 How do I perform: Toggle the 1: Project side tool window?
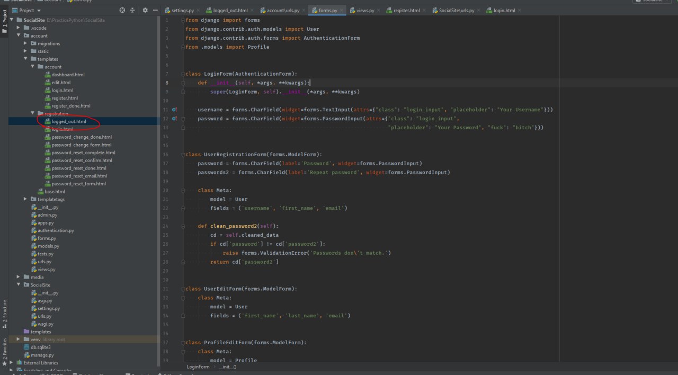[4, 22]
